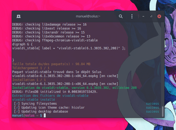Click 'success' next to Updating desktop database

tap(152, 112)
